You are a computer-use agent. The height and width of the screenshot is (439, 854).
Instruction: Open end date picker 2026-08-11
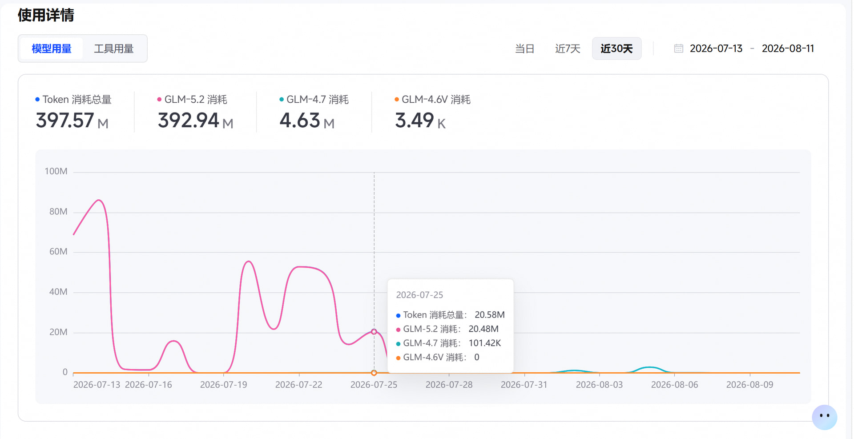788,48
